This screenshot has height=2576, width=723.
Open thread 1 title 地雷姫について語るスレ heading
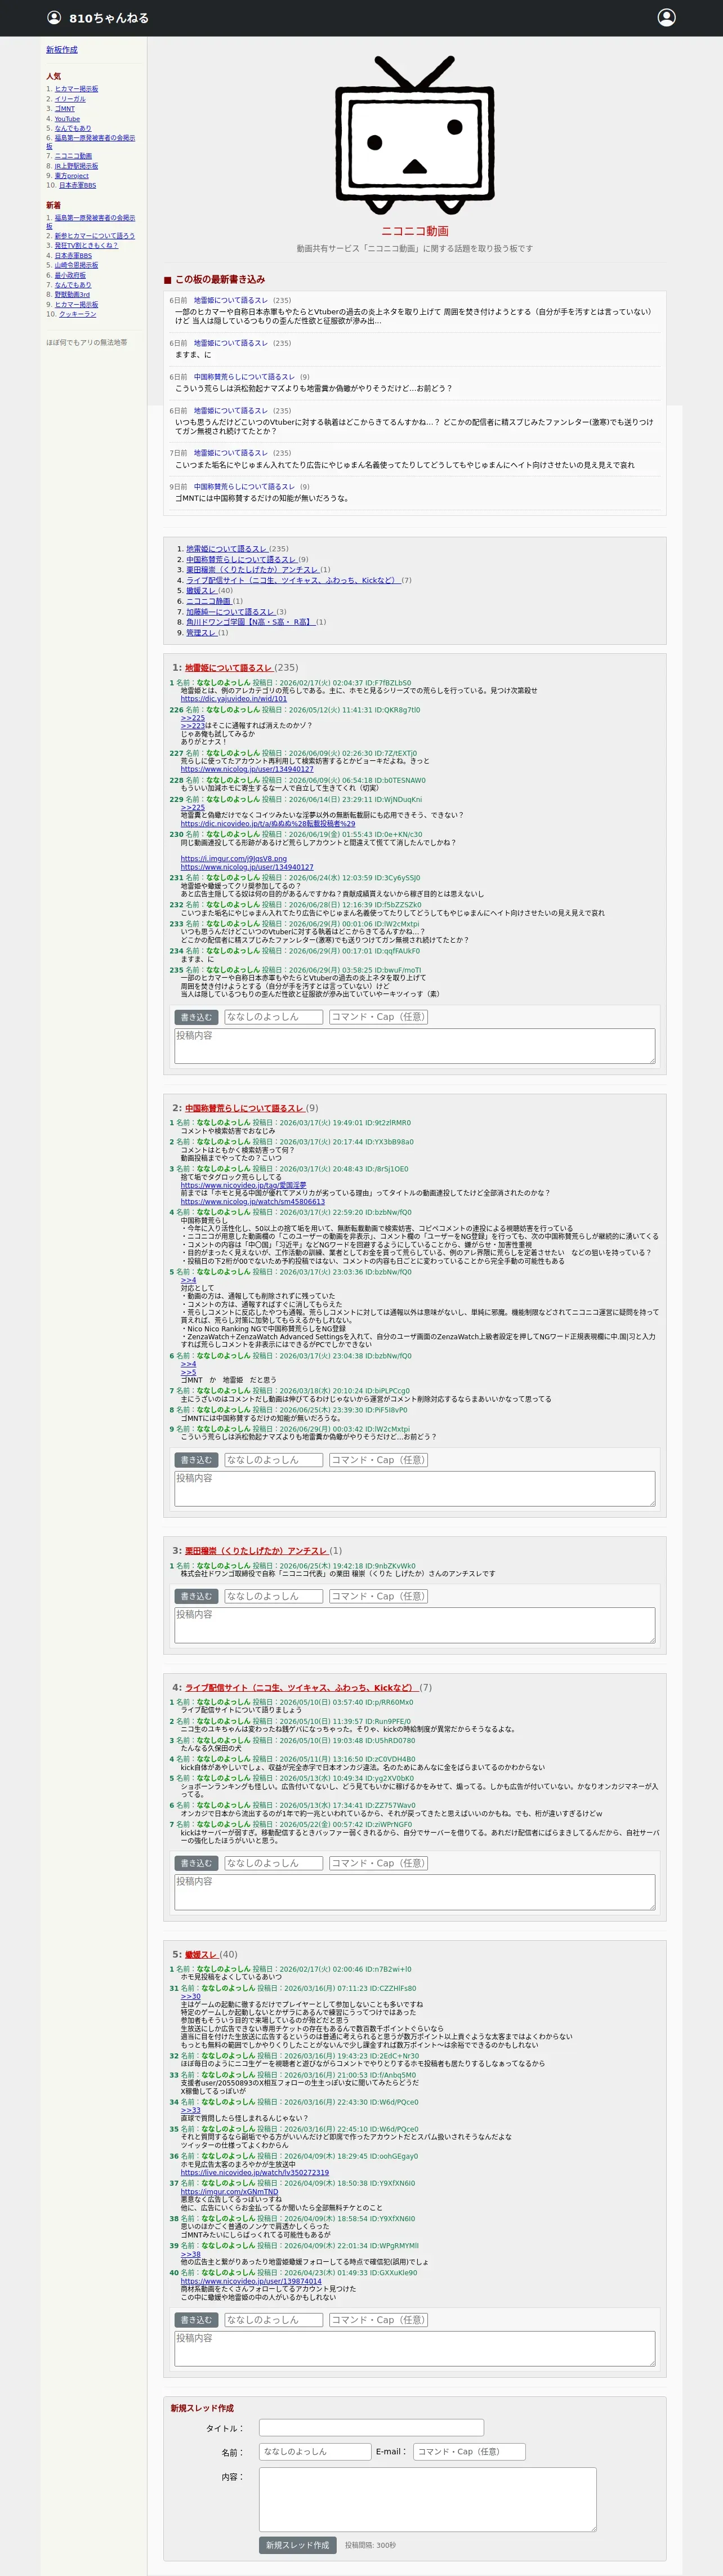pyautogui.click(x=229, y=668)
